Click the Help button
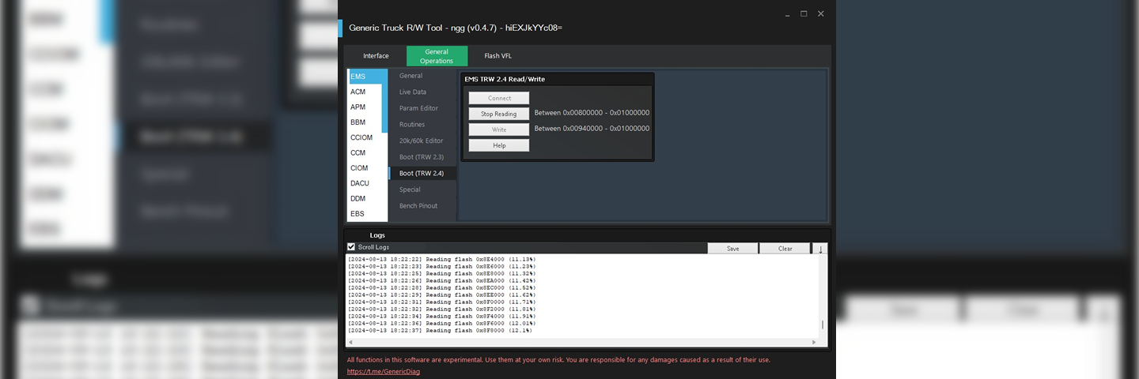 (498, 145)
